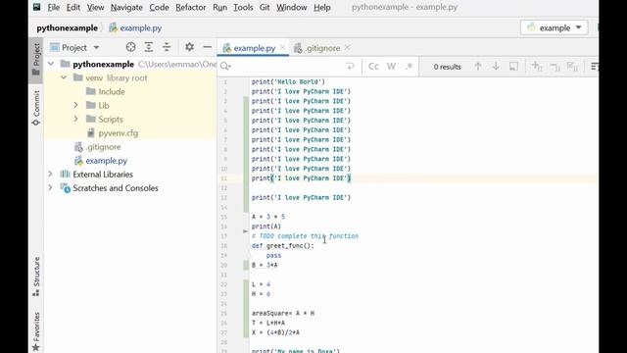Expand Scratches and Consoles node

pos(50,187)
